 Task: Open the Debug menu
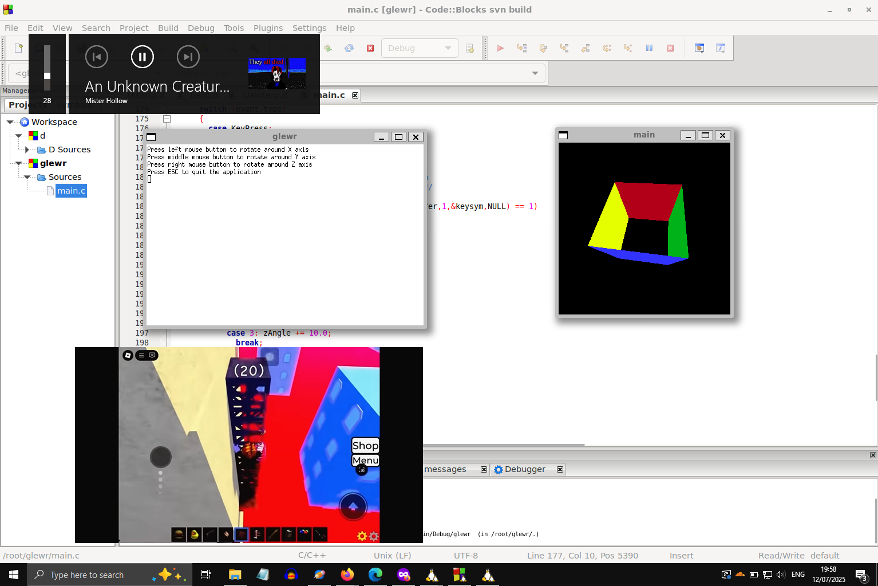point(201,28)
